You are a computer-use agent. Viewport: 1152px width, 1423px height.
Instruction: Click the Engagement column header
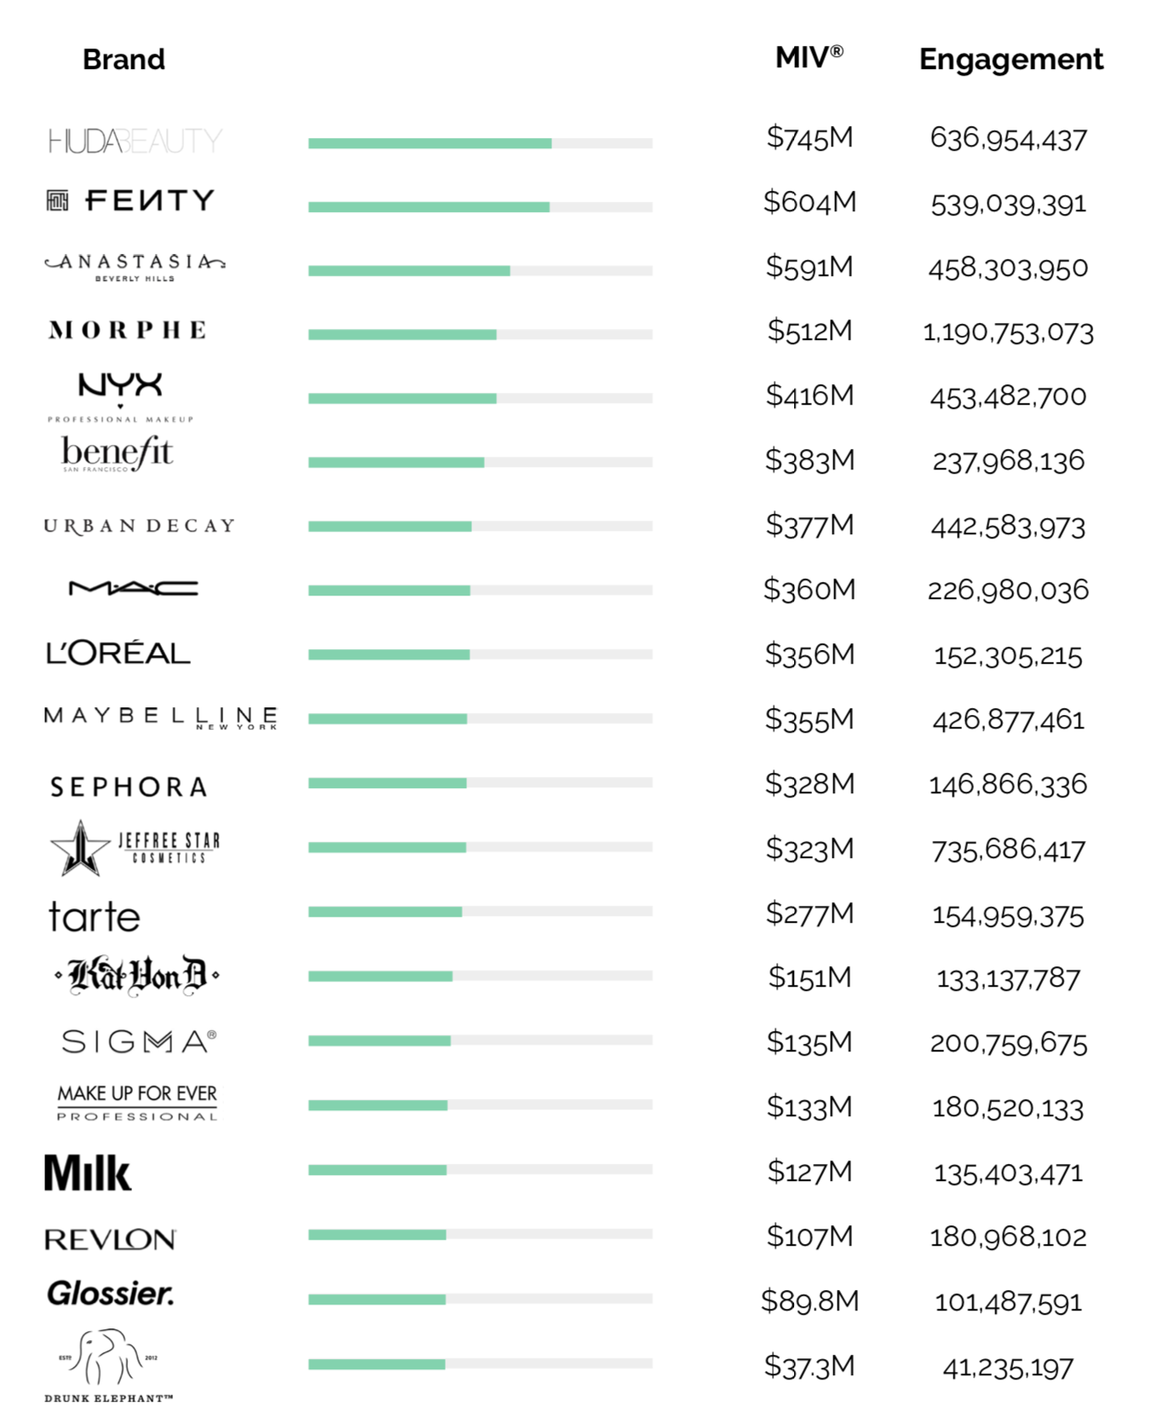tap(1011, 60)
